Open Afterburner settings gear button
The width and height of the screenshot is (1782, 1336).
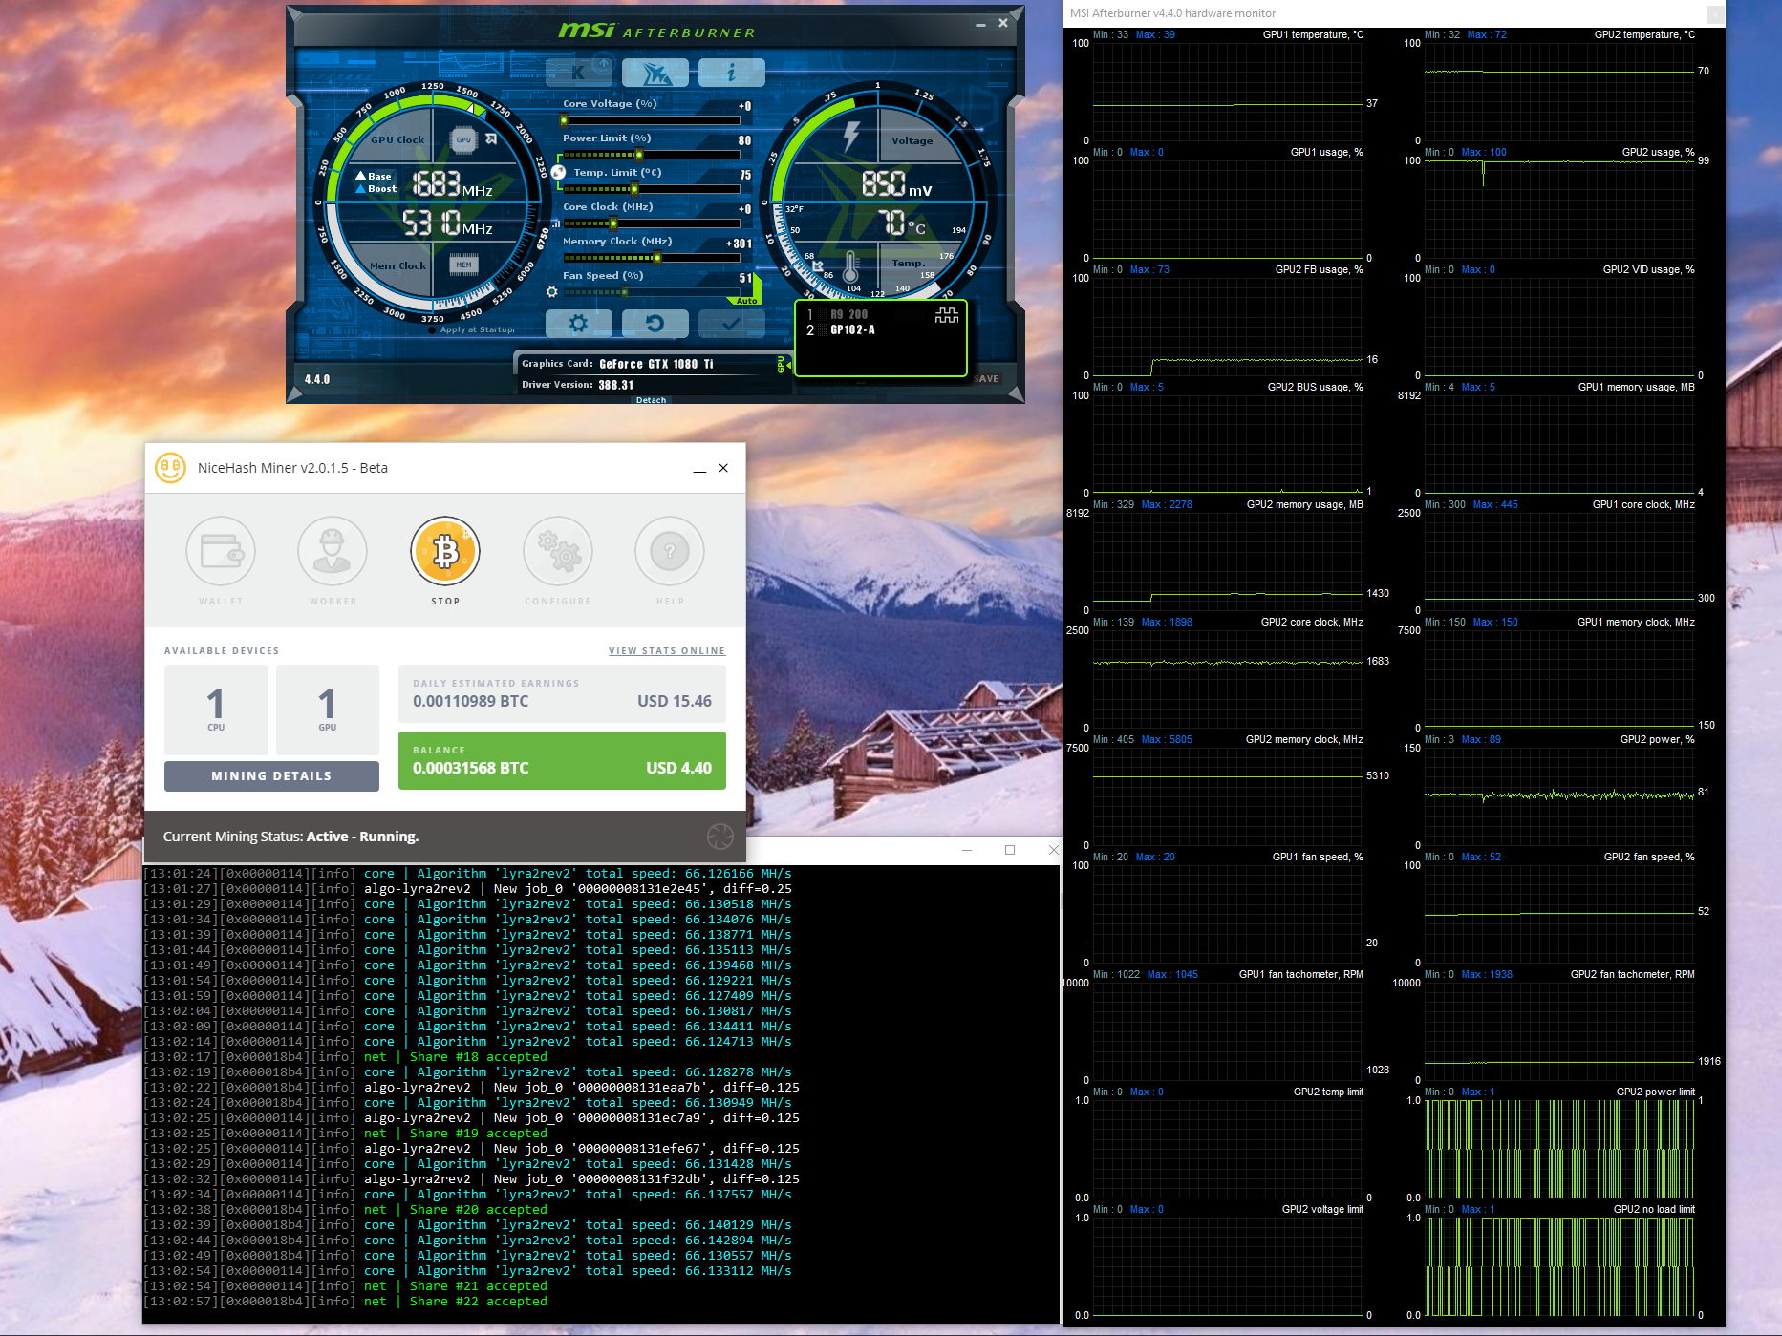pos(578,324)
